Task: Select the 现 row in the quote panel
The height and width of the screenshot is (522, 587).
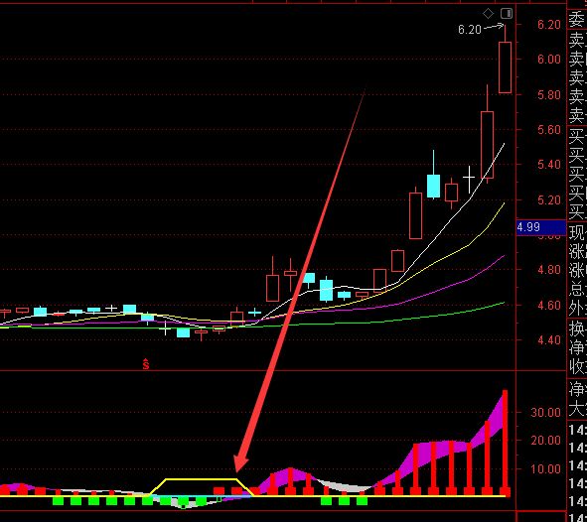Action: (577, 233)
